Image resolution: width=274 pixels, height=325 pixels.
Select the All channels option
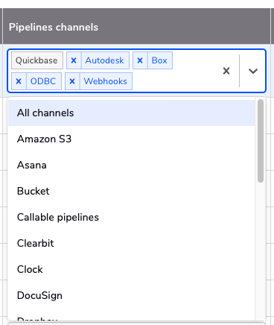132,113
